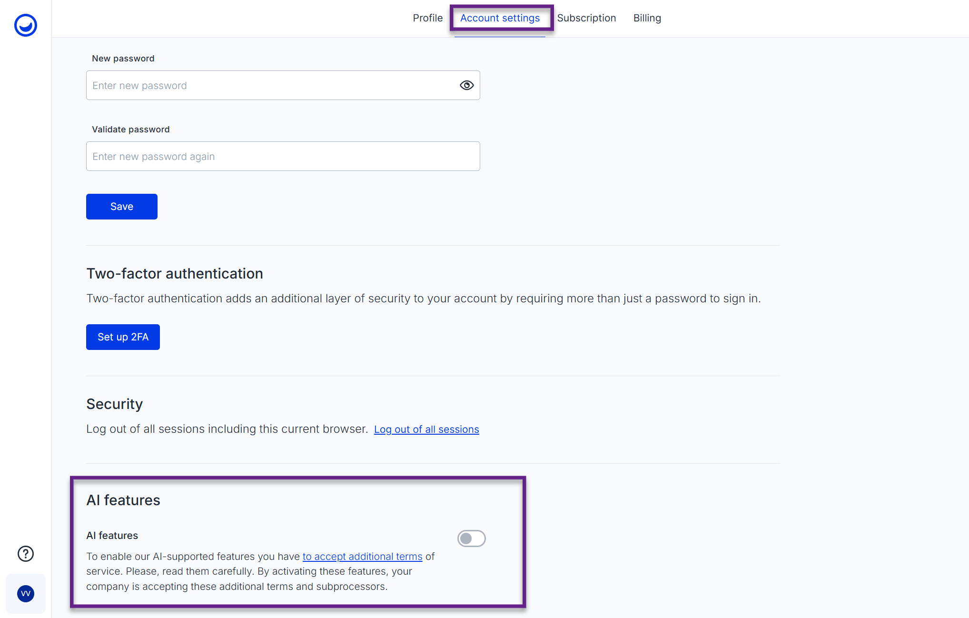969x618 pixels.
Task: Click the Set up 2FA button
Action: pos(123,337)
